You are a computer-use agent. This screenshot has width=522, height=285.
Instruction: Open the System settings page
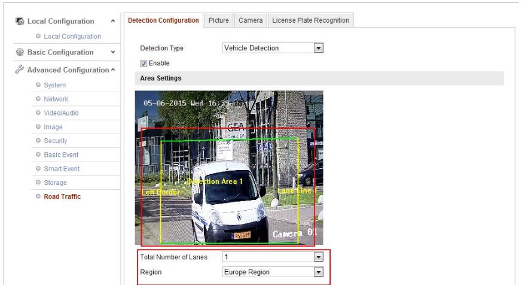click(x=55, y=85)
